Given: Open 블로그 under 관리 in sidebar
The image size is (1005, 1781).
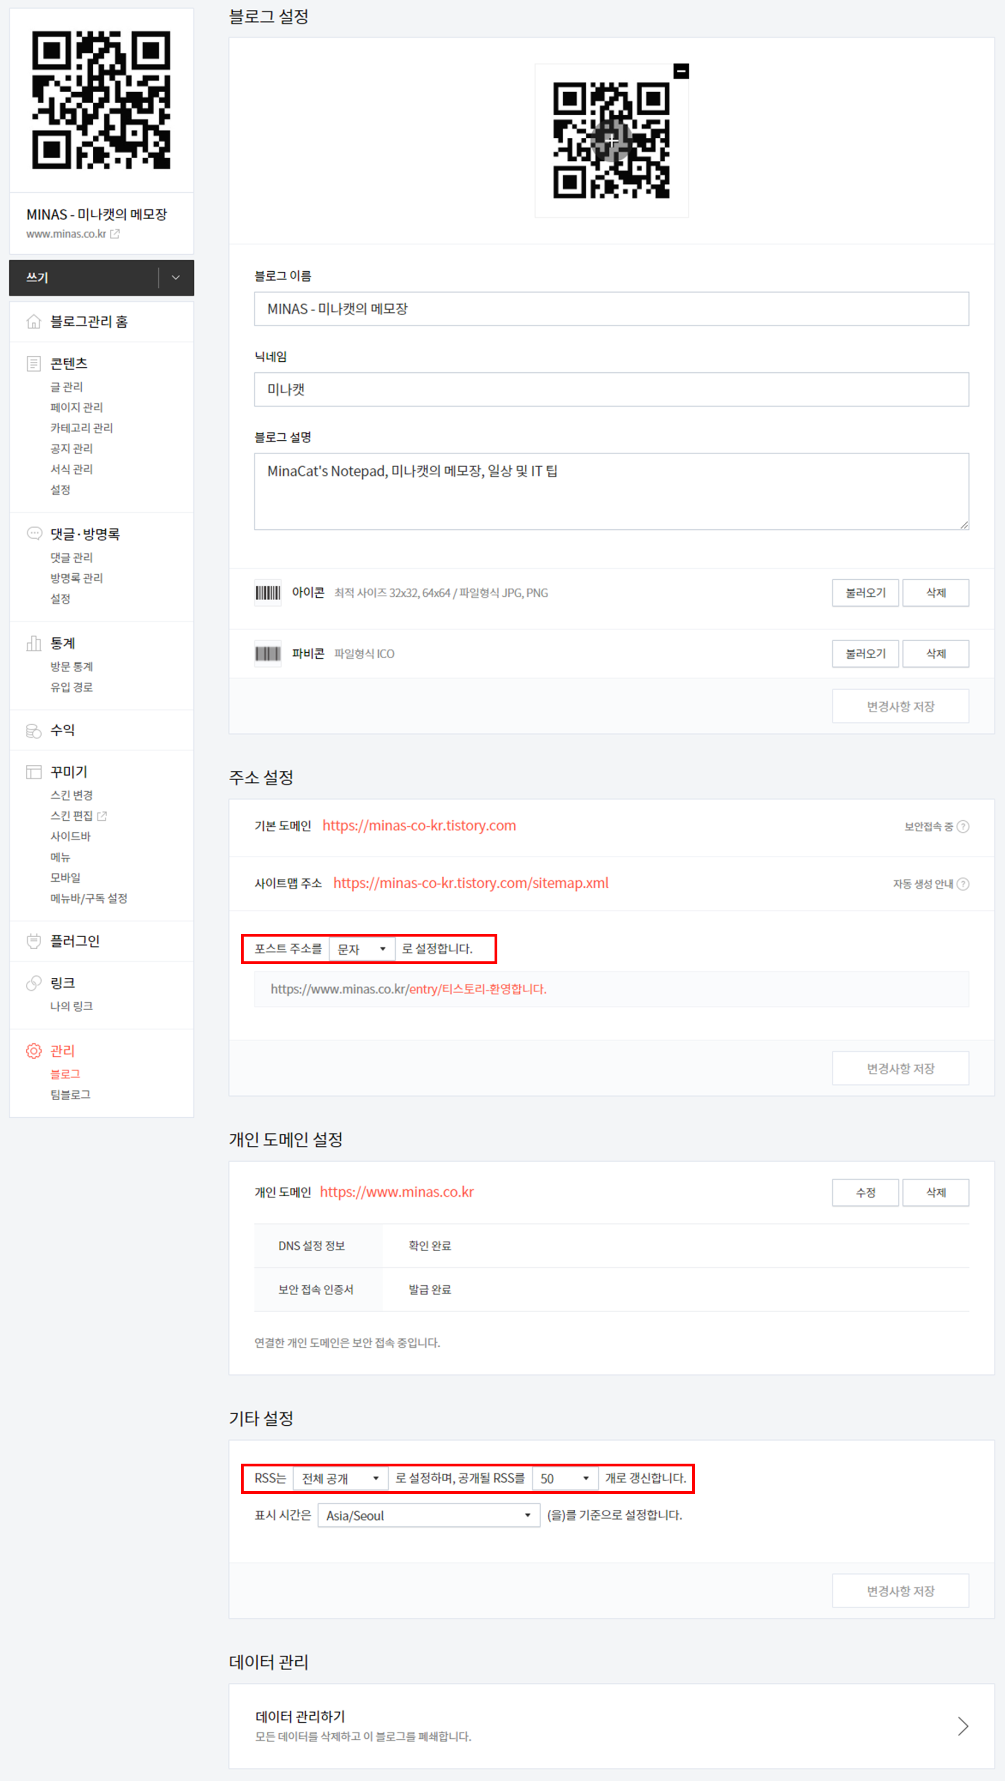Looking at the screenshot, I should 65,1074.
